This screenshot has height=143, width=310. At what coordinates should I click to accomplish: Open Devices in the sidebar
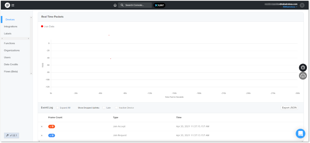10,20
